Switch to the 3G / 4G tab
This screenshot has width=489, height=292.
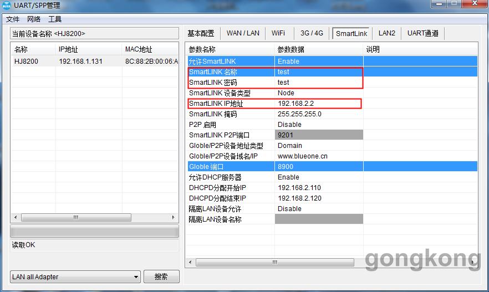click(x=312, y=33)
